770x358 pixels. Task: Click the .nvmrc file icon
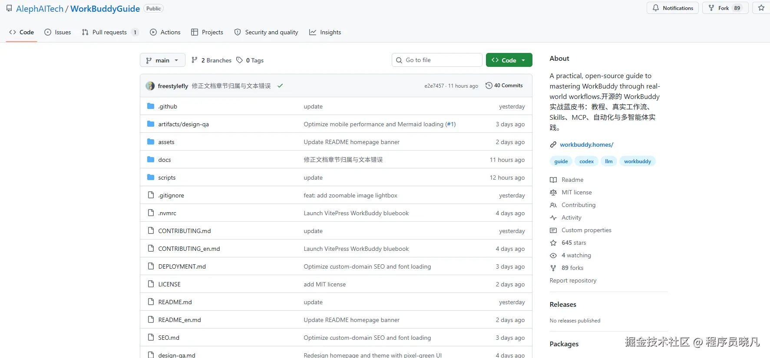pos(151,213)
